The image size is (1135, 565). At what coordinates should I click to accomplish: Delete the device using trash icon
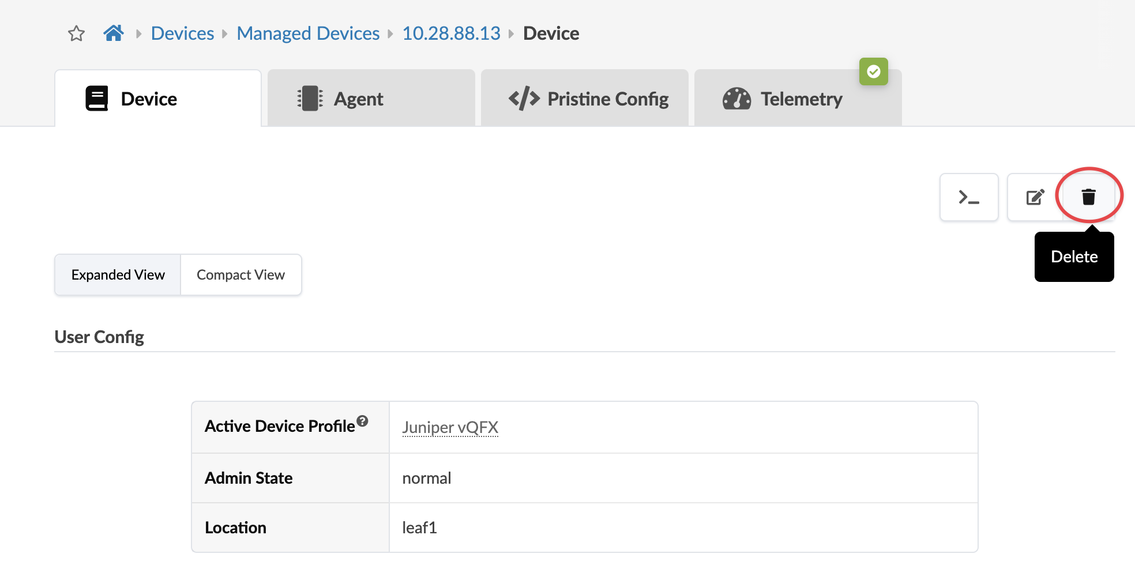pyautogui.click(x=1088, y=197)
